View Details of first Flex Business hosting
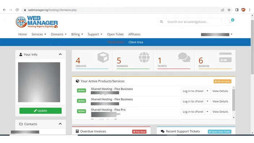 coord(220,91)
